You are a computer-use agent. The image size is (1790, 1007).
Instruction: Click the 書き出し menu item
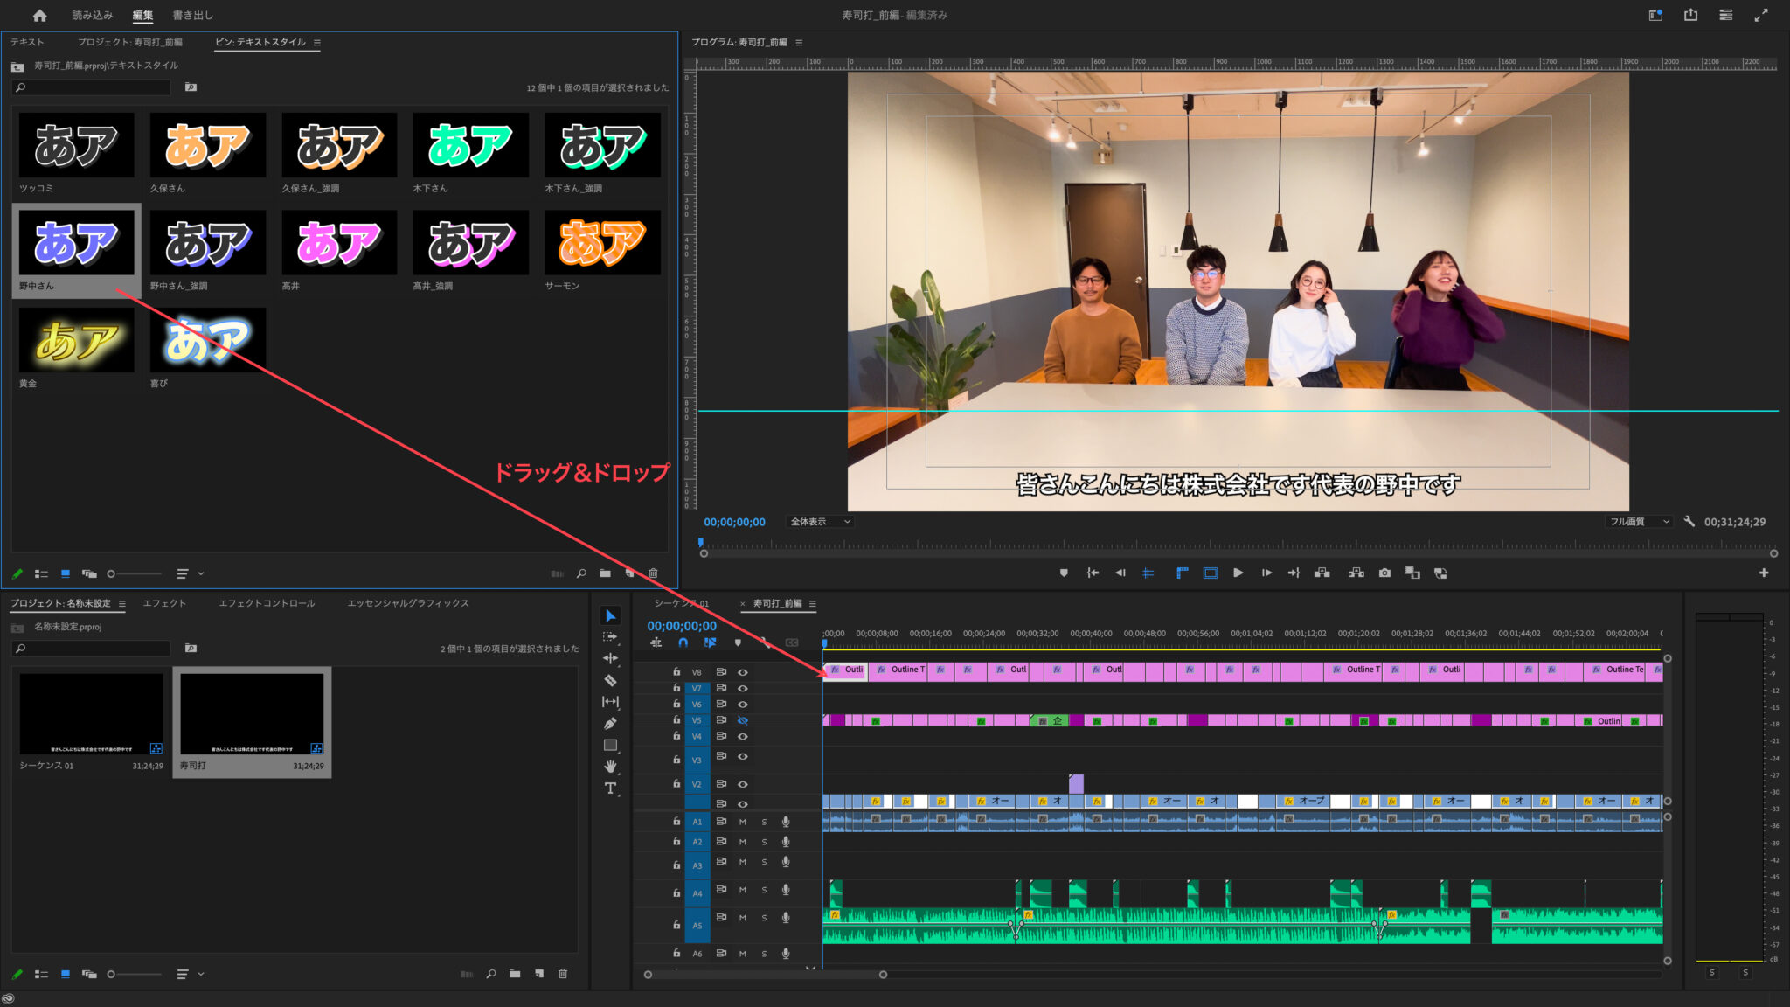191,15
